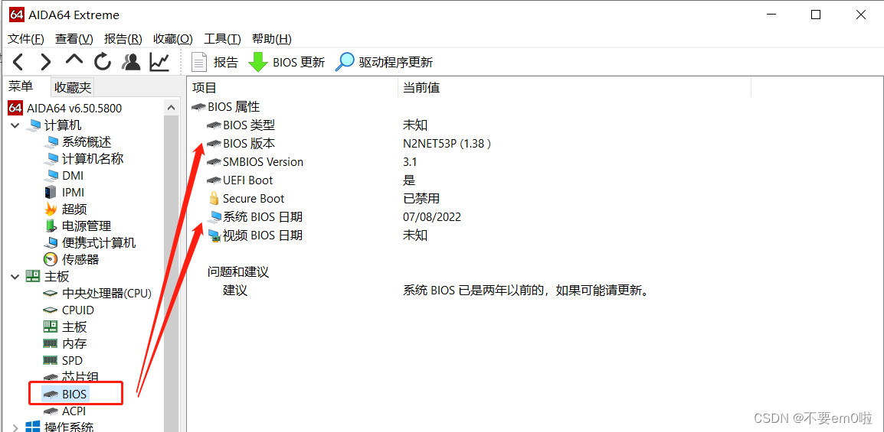Go back with the left arrow toolbar icon

(18, 61)
